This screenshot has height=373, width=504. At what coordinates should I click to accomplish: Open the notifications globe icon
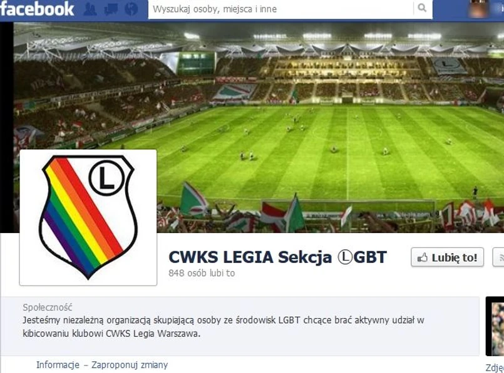tap(131, 9)
